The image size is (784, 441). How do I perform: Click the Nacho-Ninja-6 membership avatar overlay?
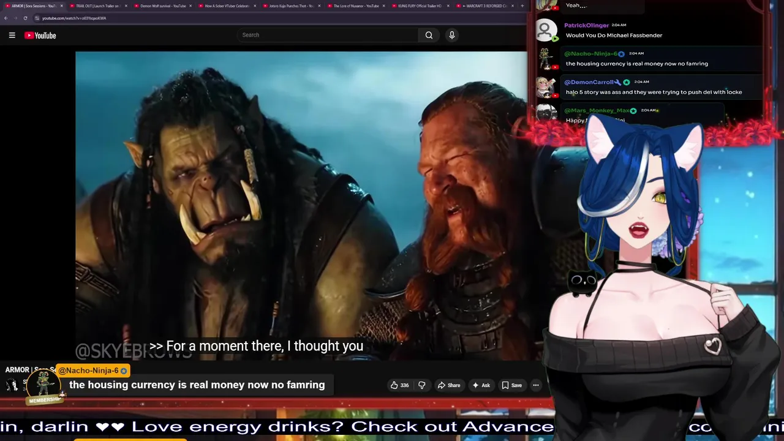tap(44, 385)
